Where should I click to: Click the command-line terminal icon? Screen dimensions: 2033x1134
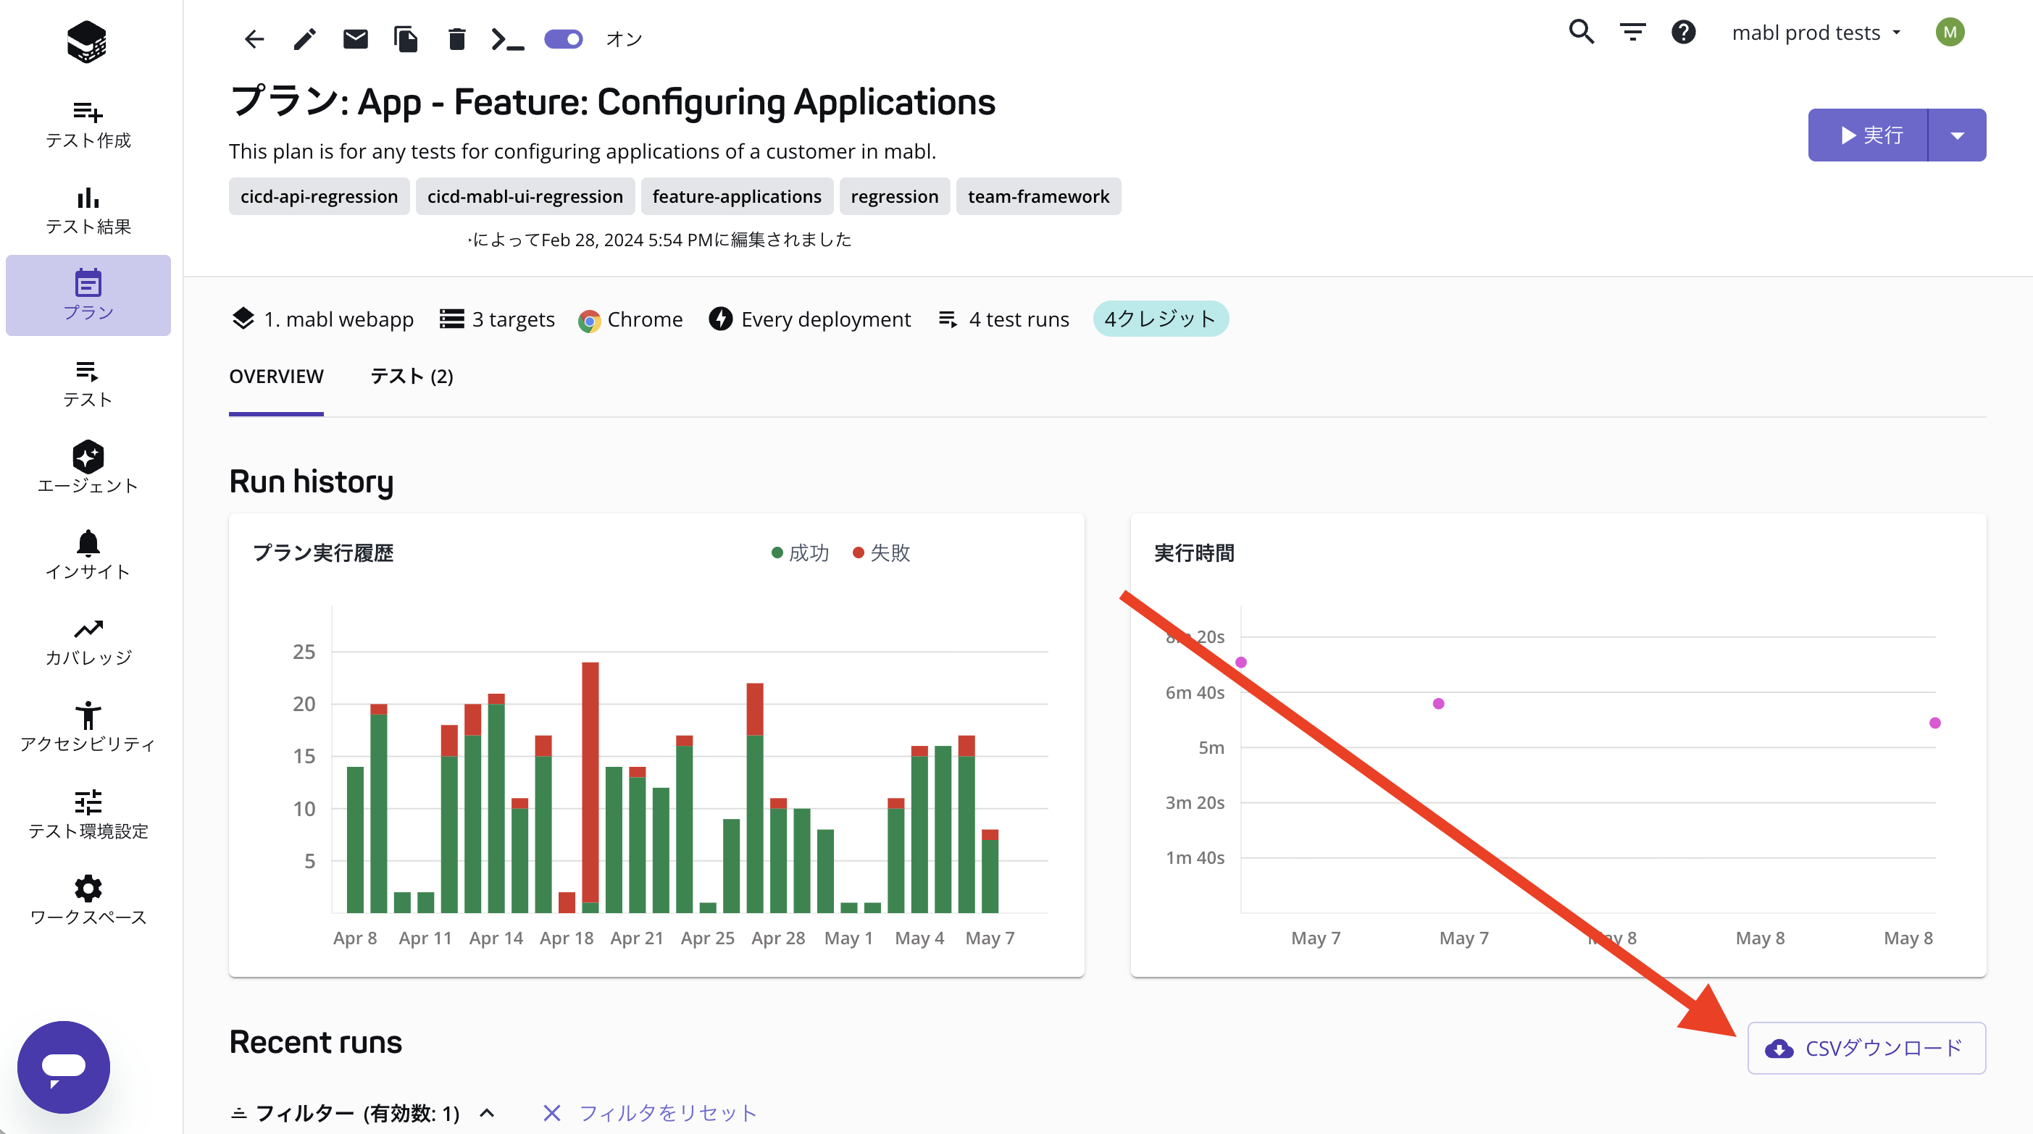507,39
